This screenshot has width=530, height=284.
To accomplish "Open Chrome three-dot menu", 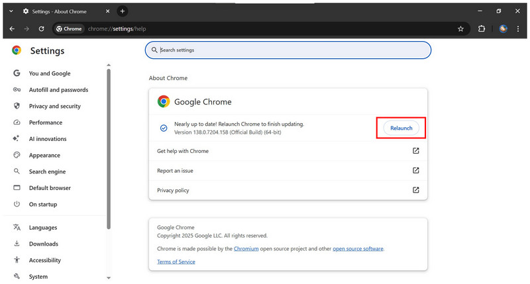I will pyautogui.click(x=519, y=28).
